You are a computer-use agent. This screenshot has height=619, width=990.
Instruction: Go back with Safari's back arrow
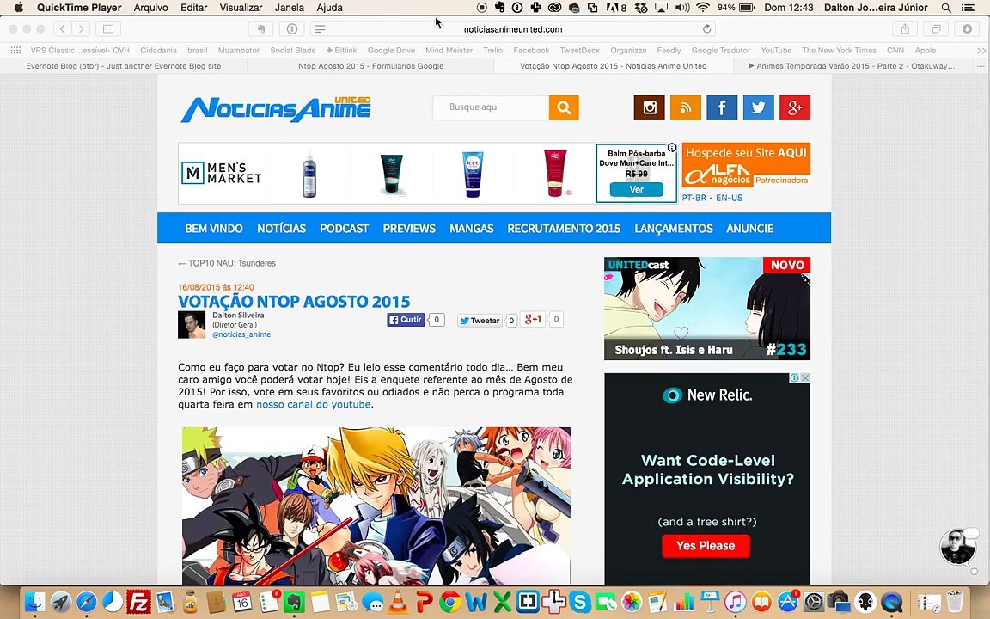(x=62, y=29)
